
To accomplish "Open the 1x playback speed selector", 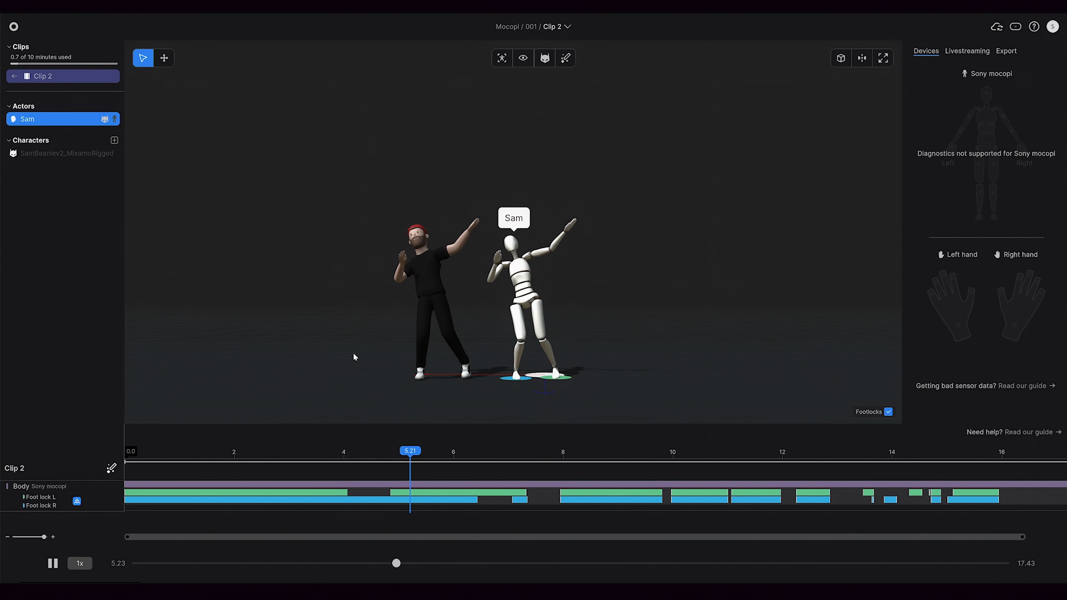I will 80,564.
